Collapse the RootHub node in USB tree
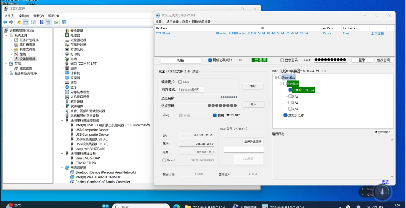 click(x=276, y=77)
